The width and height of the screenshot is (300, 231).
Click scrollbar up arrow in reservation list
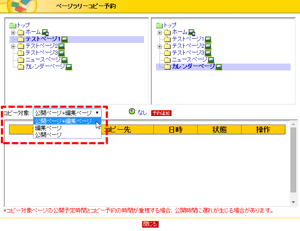click(x=293, y=124)
